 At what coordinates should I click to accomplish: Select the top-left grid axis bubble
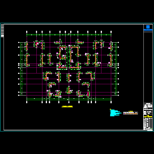pyautogui.click(x=27, y=32)
